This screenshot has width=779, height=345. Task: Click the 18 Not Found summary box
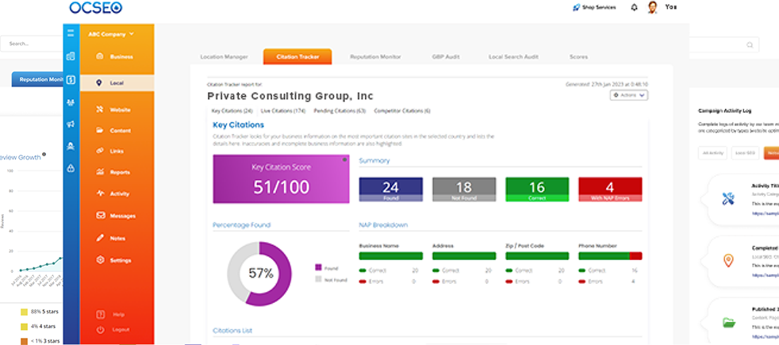(464, 189)
